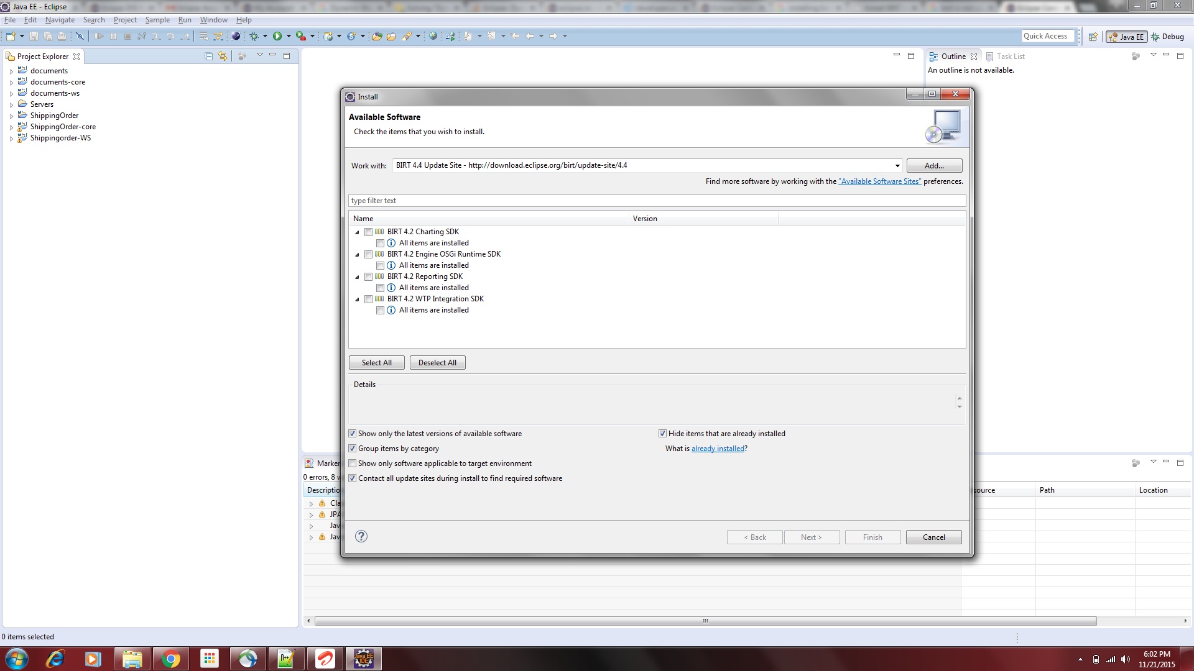This screenshot has height=671, width=1194.
Task: Toggle Show only the latest versions checkbox
Action: click(x=353, y=434)
